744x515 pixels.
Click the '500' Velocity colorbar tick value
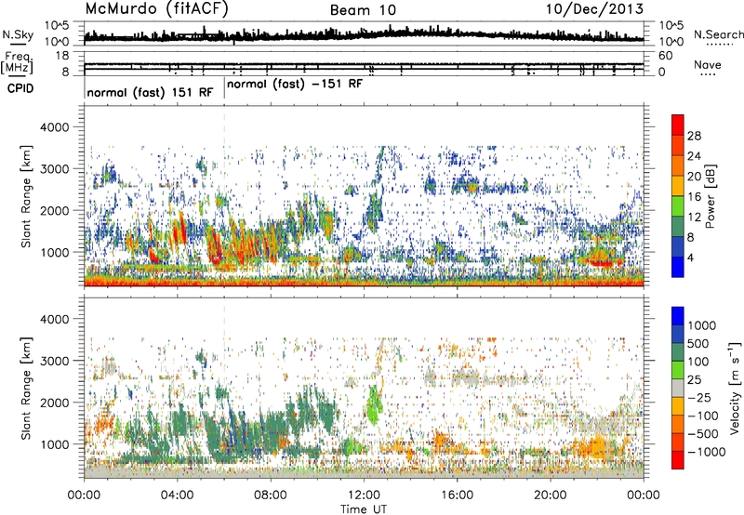[698, 343]
